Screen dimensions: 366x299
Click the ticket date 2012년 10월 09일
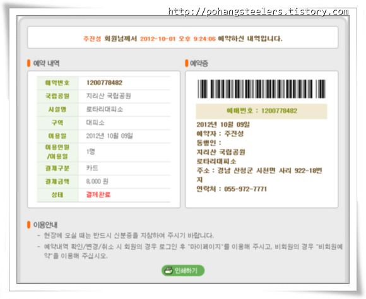pos(223,124)
